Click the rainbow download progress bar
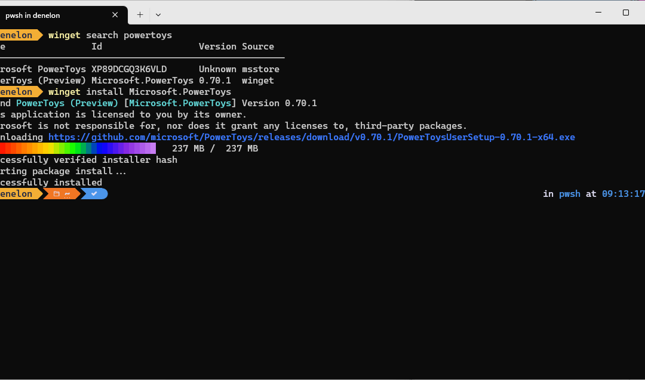The width and height of the screenshot is (645, 380). 78,148
